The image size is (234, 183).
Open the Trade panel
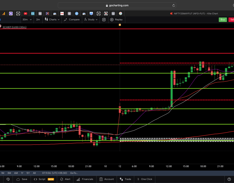[x=125, y=179]
